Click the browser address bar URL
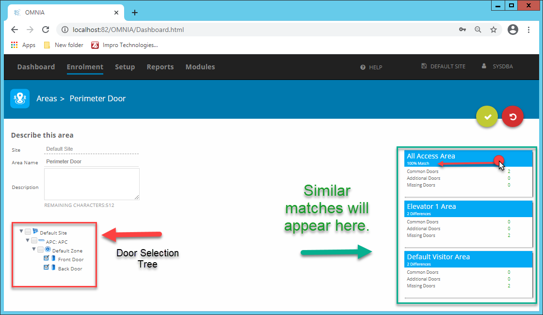Viewport: 543px width, 315px height. click(128, 30)
